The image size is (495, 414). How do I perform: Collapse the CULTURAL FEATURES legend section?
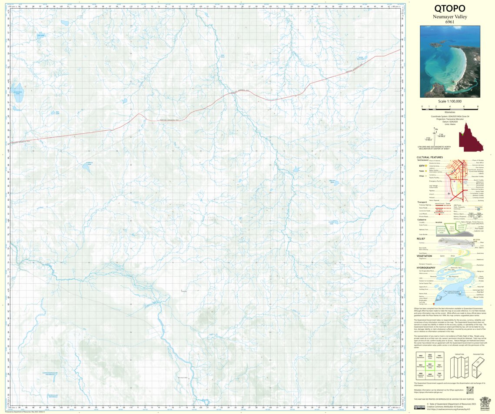pos(429,157)
